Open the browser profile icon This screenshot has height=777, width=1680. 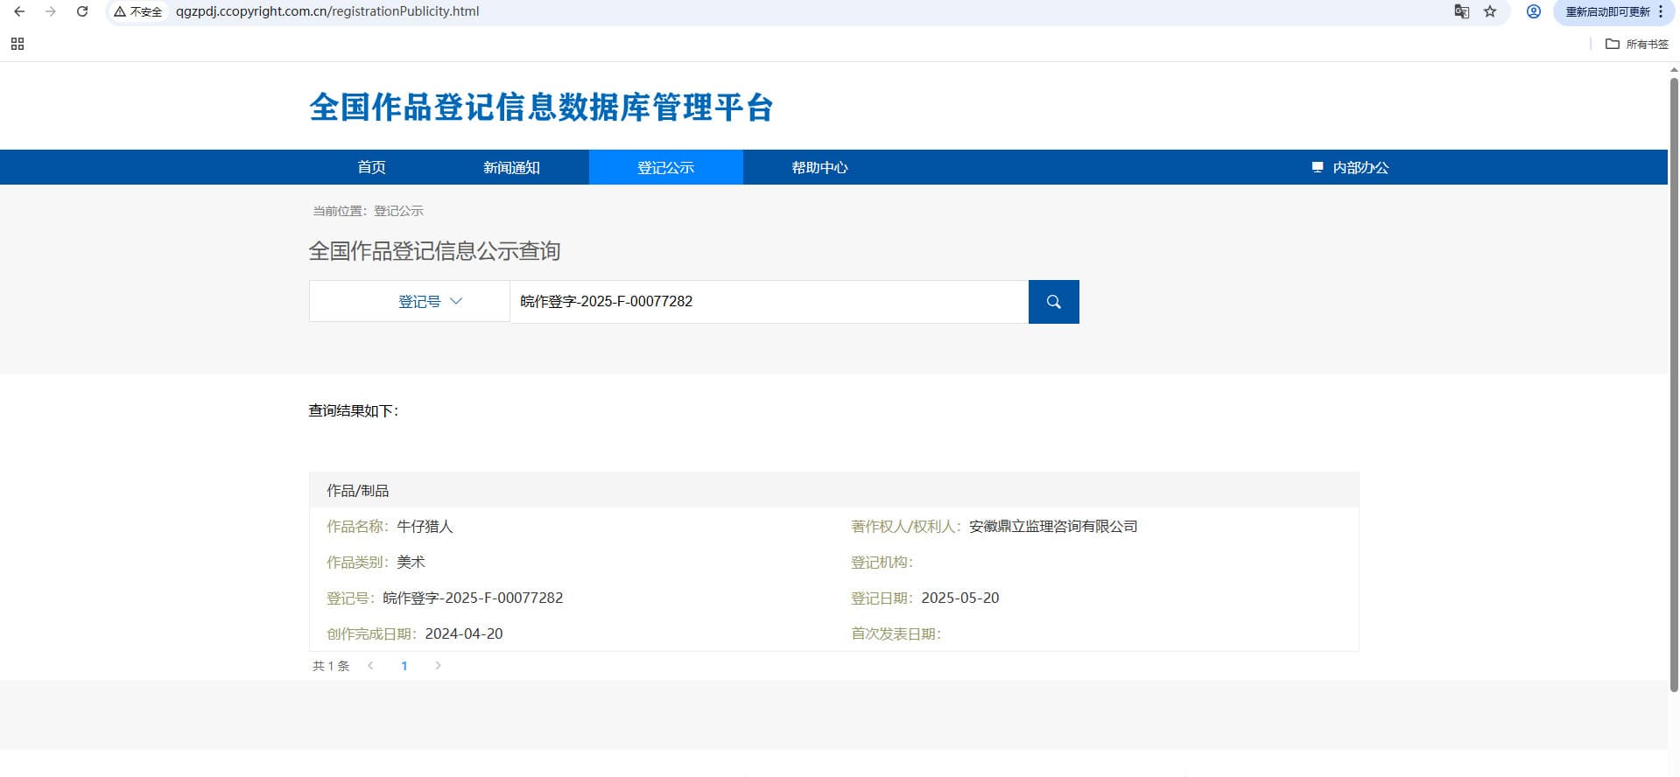(1533, 11)
